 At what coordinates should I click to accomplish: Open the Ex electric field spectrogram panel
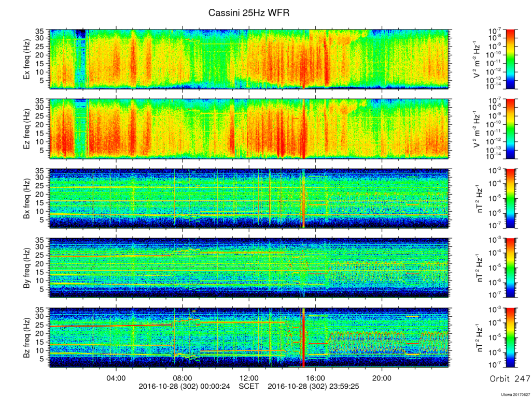click(x=249, y=59)
